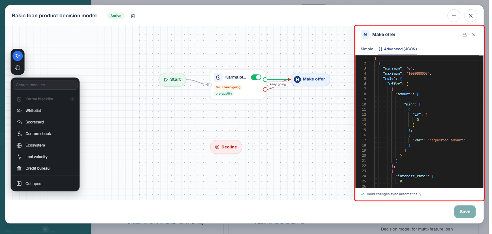The image size is (492, 234).
Task: Click the Karma blacklist count badge
Action: [72, 99]
